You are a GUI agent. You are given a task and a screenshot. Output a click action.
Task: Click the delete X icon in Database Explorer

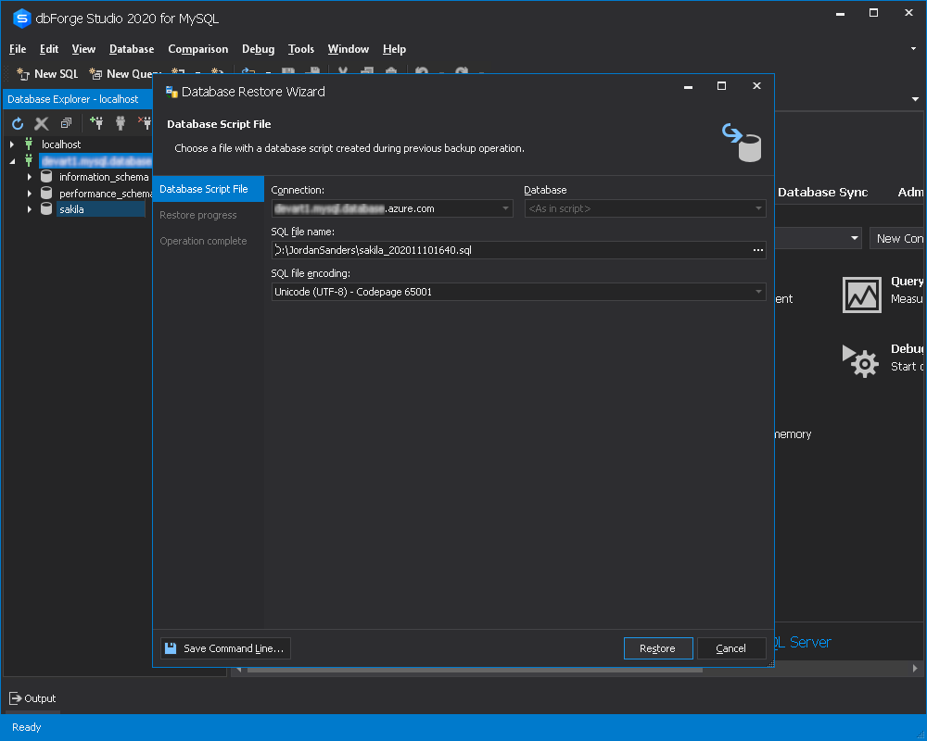pos(42,123)
